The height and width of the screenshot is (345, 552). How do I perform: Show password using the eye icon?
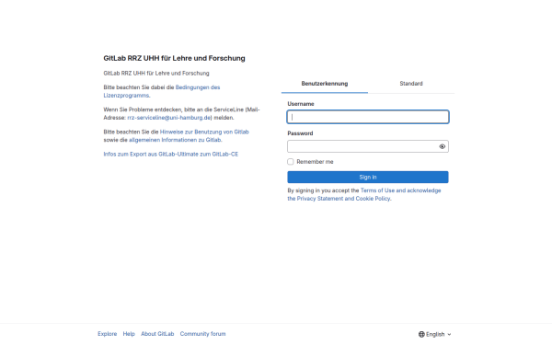tap(442, 146)
